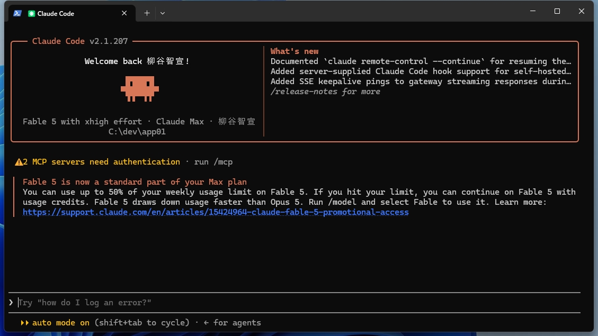The height and width of the screenshot is (336, 598).
Task: Click the '← for agents' hint
Action: (x=232, y=323)
